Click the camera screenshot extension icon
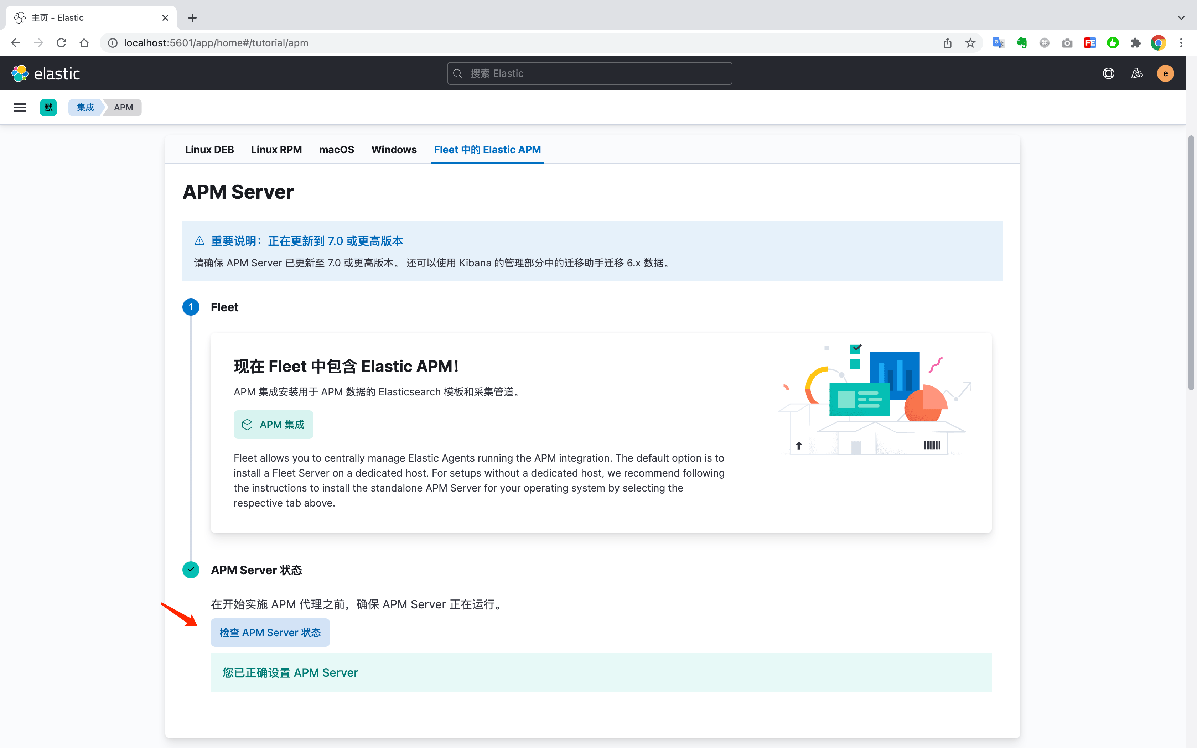This screenshot has width=1197, height=748. click(1067, 43)
